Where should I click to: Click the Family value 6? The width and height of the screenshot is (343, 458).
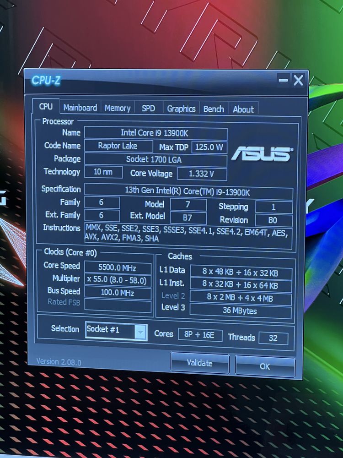[102, 202]
